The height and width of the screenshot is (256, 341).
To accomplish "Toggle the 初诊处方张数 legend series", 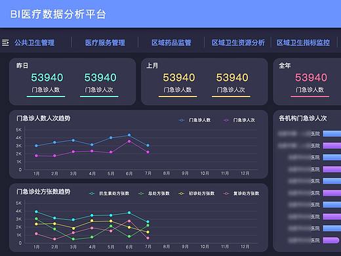I will tap(197, 194).
